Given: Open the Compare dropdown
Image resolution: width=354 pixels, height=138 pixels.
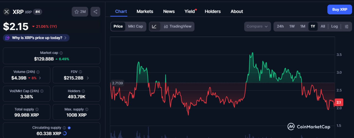Looking at the screenshot, I should [x=257, y=26].
